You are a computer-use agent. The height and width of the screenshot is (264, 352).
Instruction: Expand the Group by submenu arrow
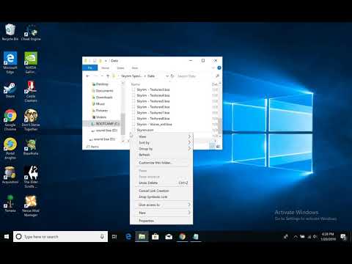coord(189,149)
